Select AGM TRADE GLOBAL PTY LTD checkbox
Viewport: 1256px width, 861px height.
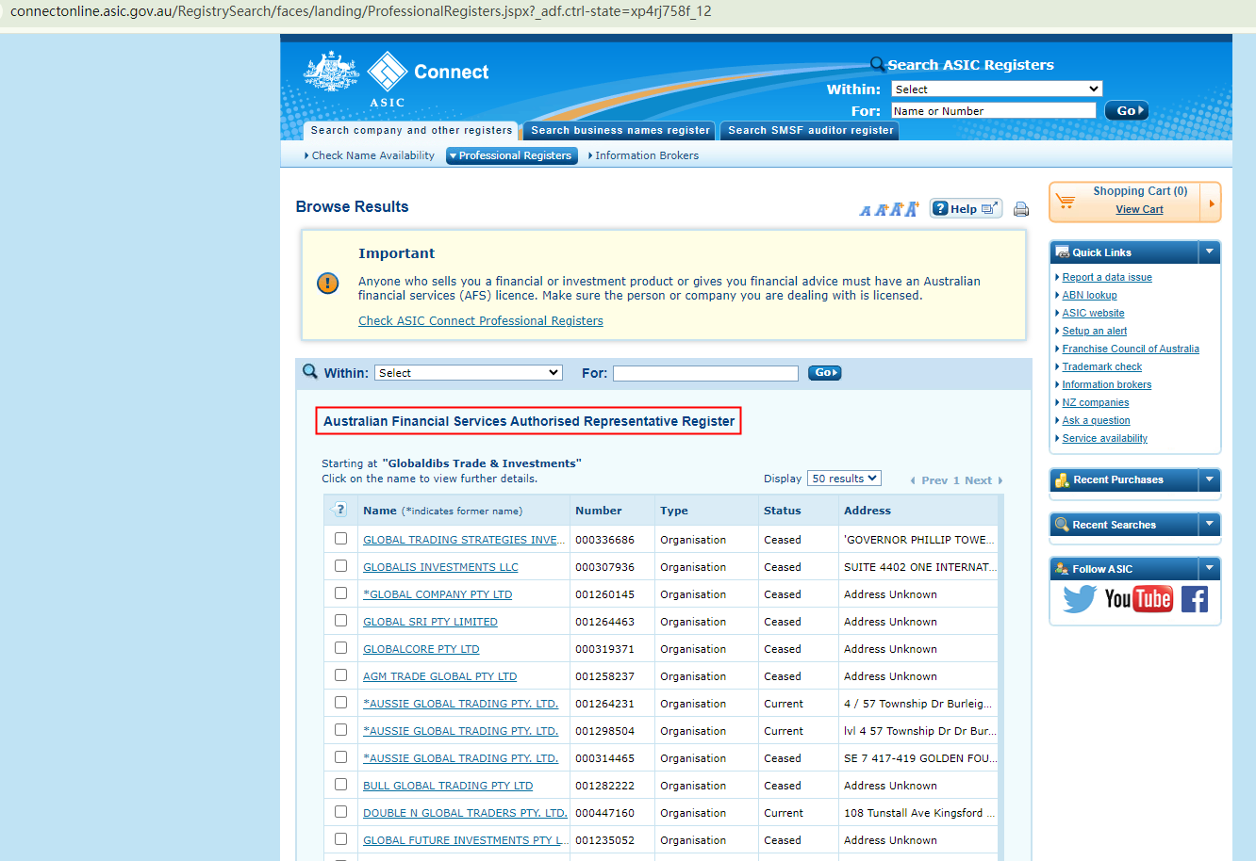341,675
